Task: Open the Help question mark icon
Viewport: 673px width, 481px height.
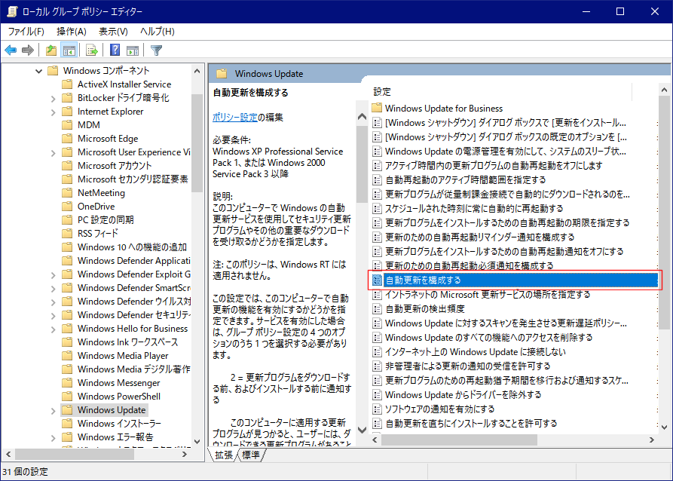Action: click(115, 50)
